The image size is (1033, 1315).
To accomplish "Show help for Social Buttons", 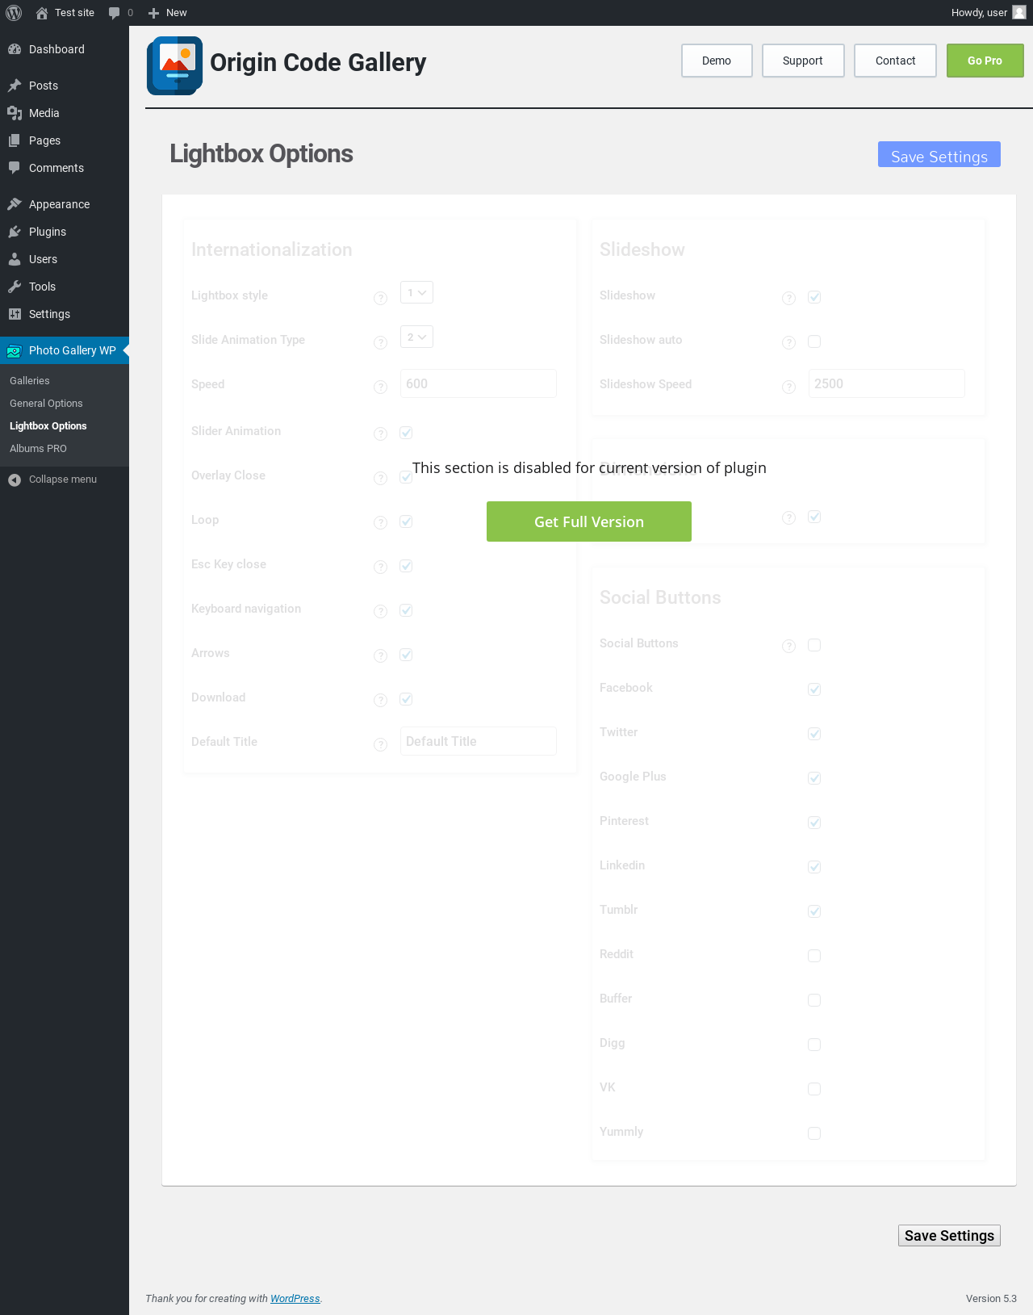I will (x=789, y=647).
